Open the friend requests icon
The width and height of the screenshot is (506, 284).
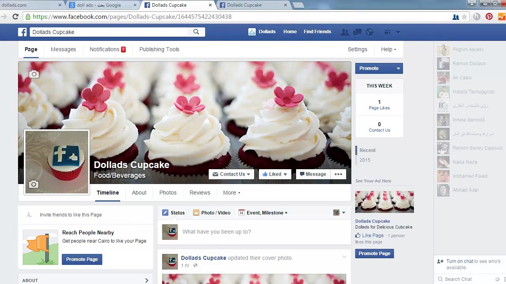[x=345, y=32]
